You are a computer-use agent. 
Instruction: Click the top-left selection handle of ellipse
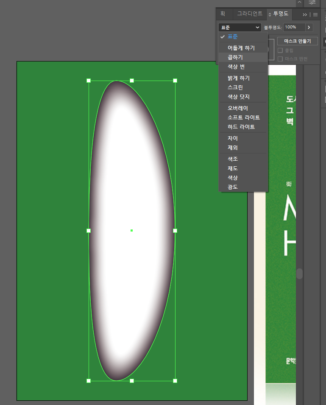(89, 81)
